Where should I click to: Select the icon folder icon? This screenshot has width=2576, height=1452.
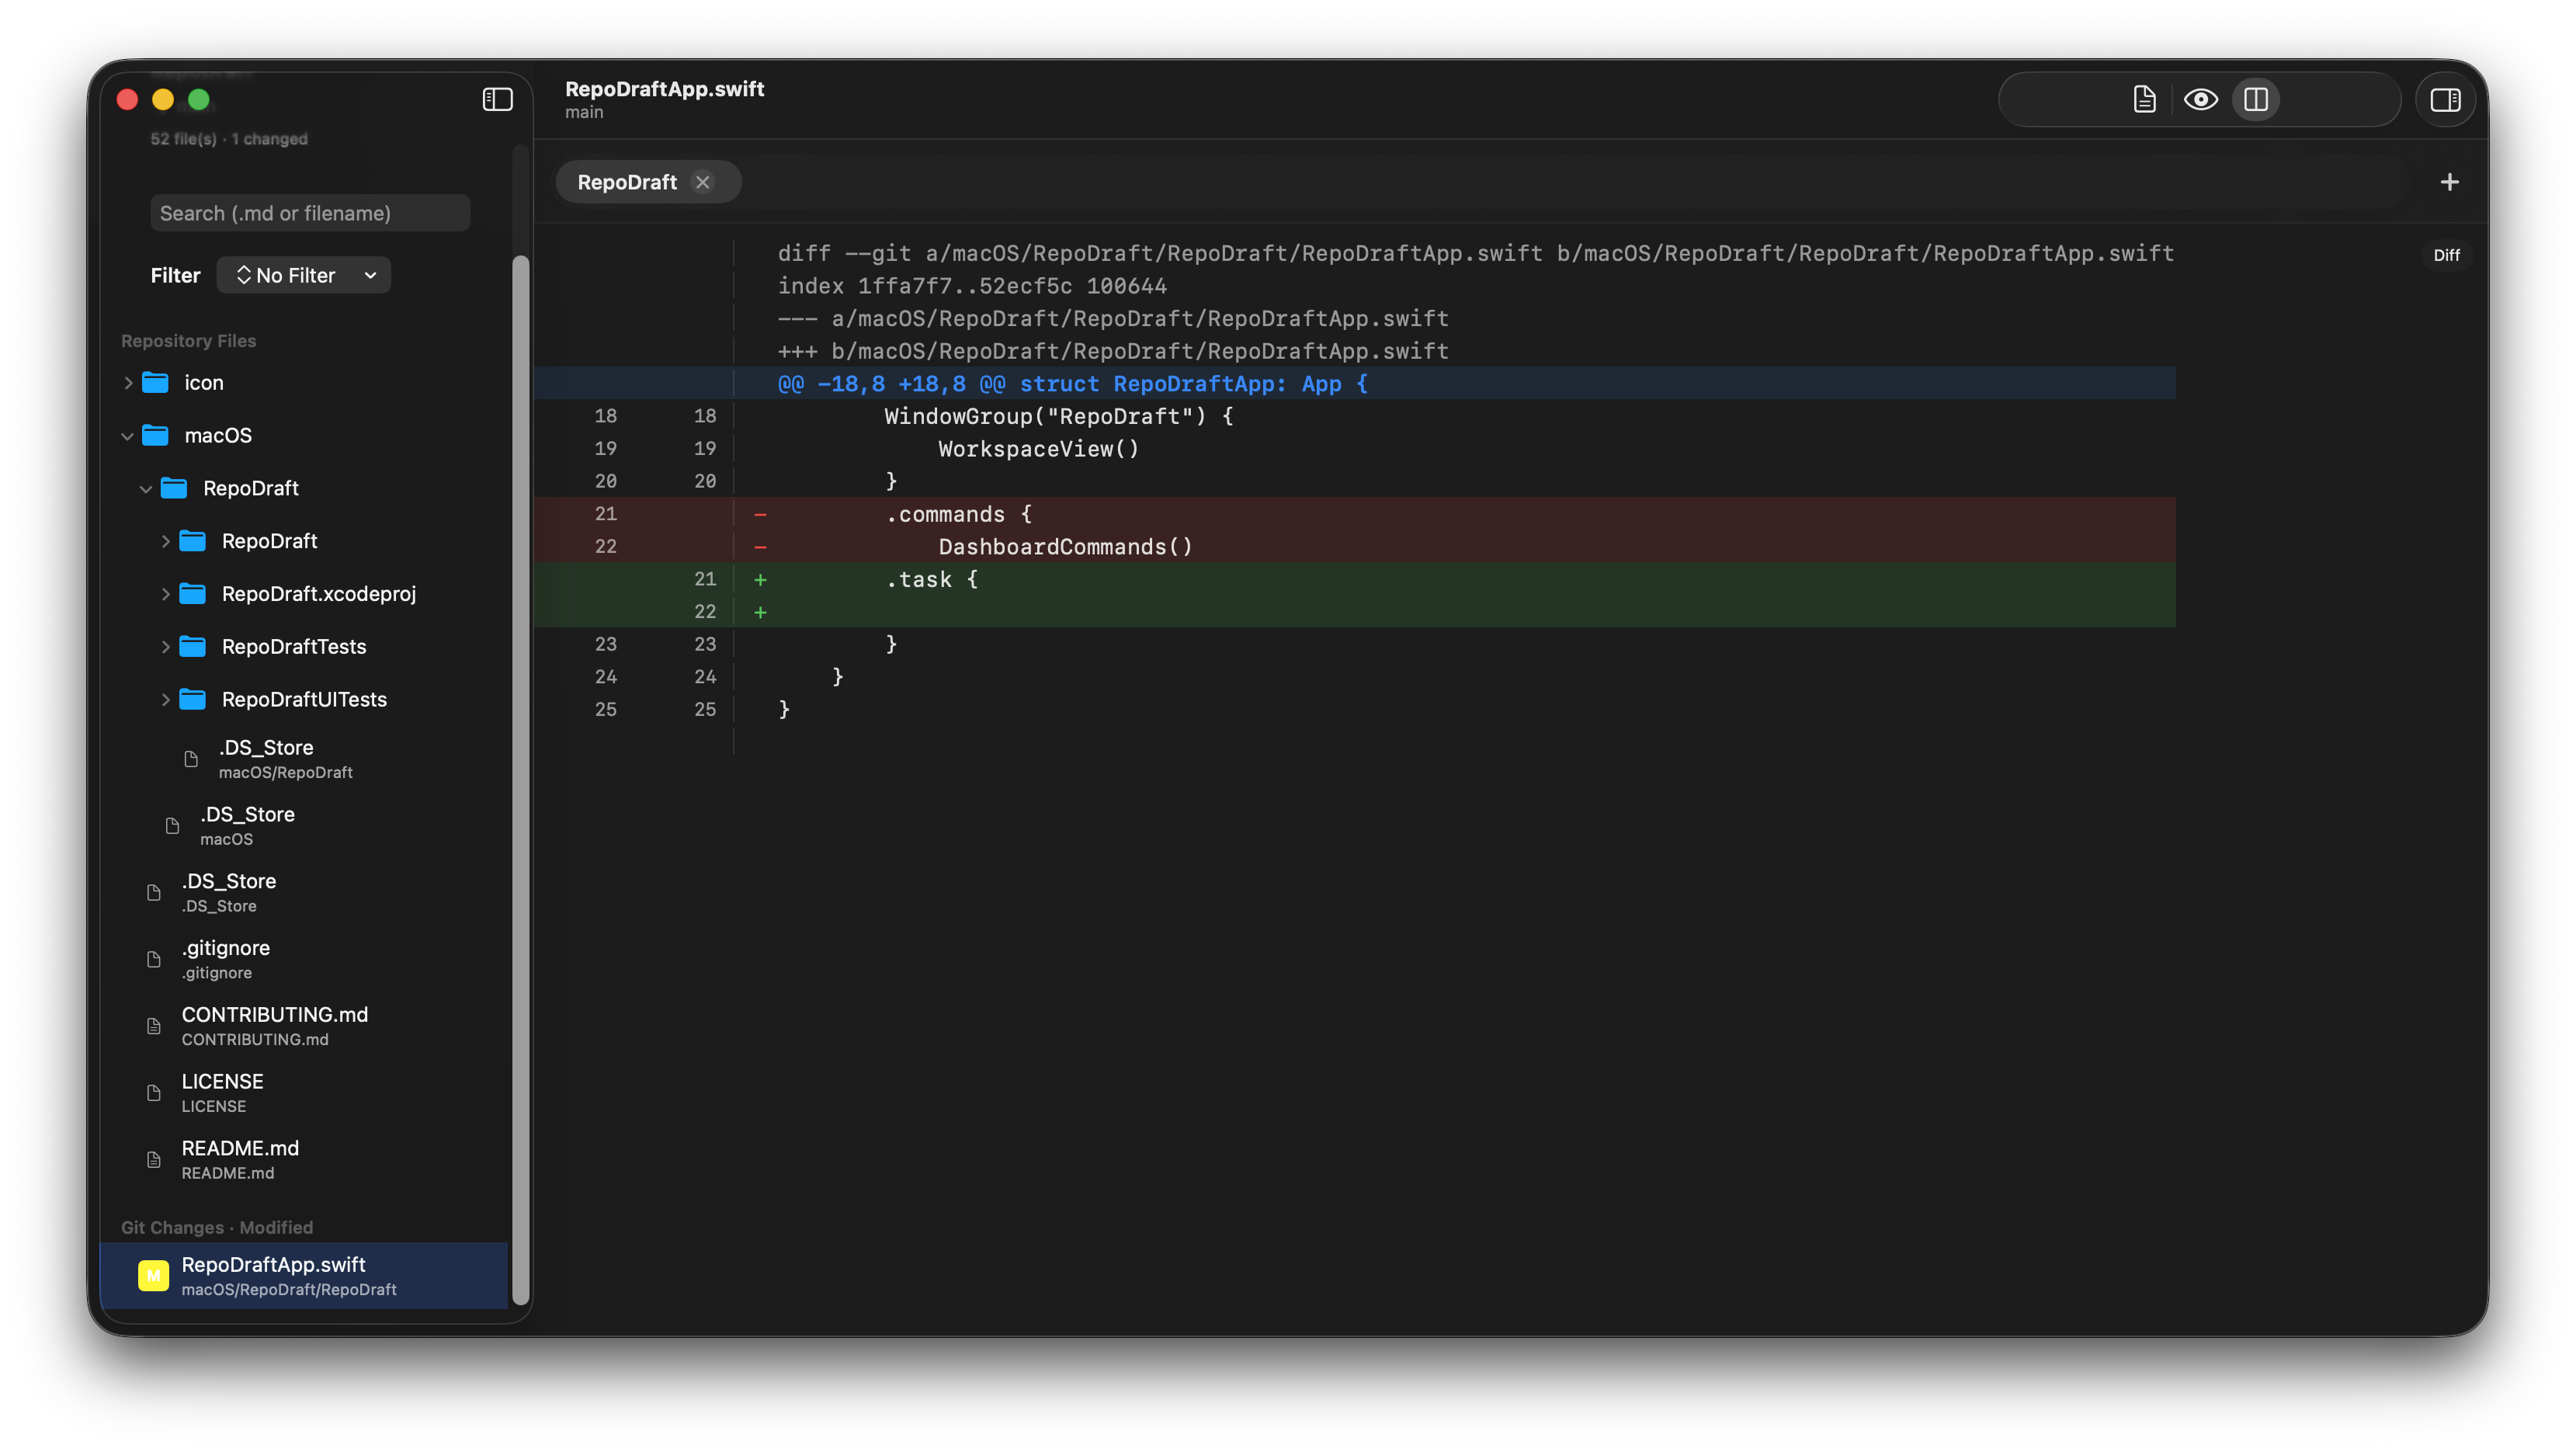click(x=155, y=383)
